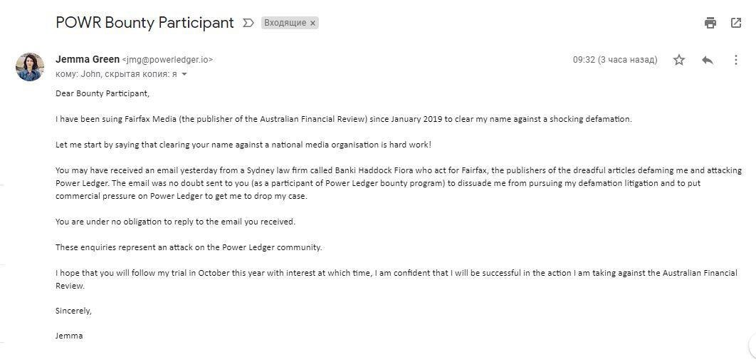Remove the Входящие label via x
The width and height of the screenshot is (756, 362).
pos(313,23)
